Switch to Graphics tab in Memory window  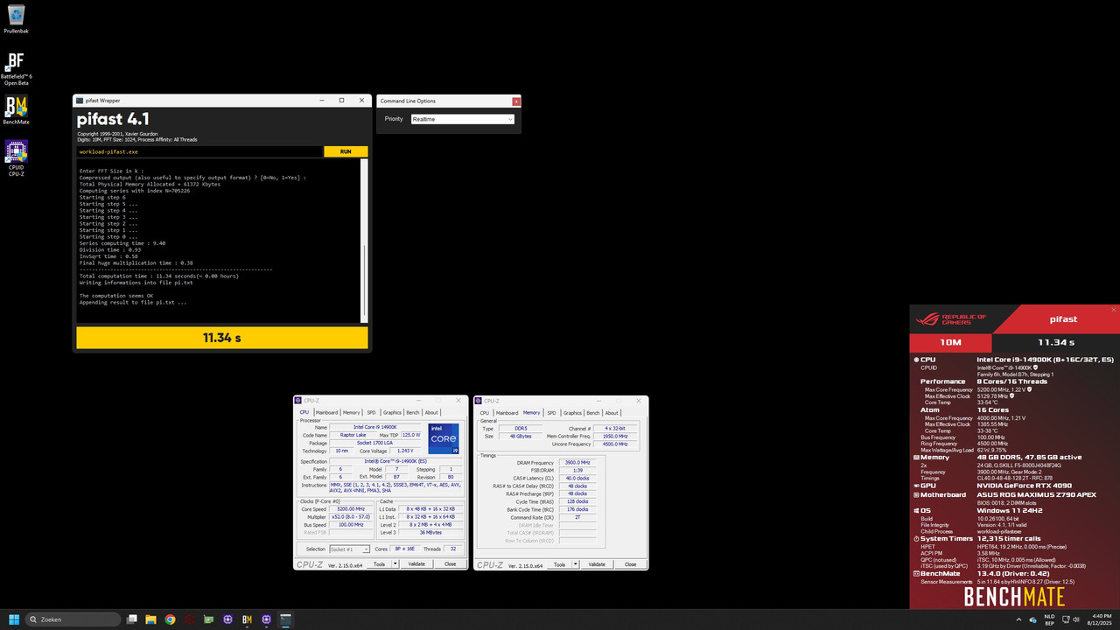coord(572,412)
